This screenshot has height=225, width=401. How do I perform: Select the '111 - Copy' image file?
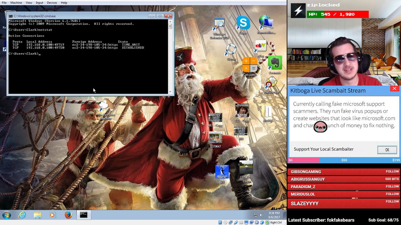242,112
